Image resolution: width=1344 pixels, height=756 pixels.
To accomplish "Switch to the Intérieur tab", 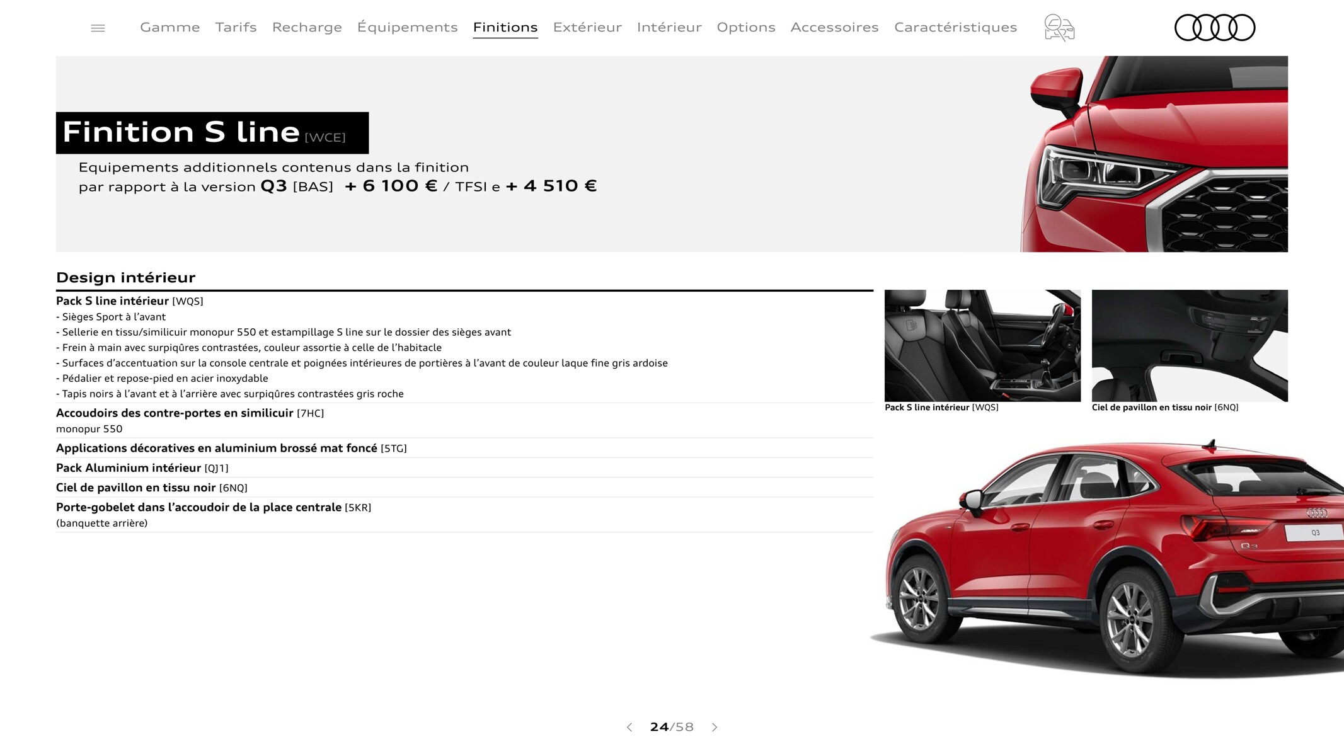I will coord(669,27).
